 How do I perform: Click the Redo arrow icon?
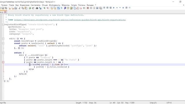(x=33, y=8)
